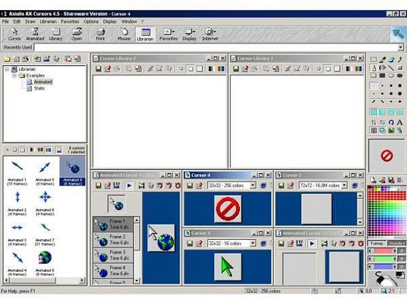The width and height of the screenshot is (407, 305).
Task: Open the Options menu
Action: [x=91, y=21]
